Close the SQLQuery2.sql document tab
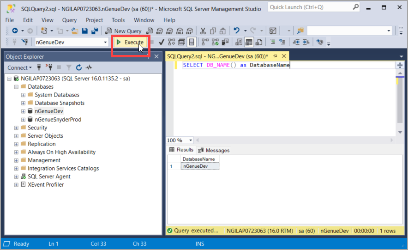This screenshot has width=408, height=250. 284,56
